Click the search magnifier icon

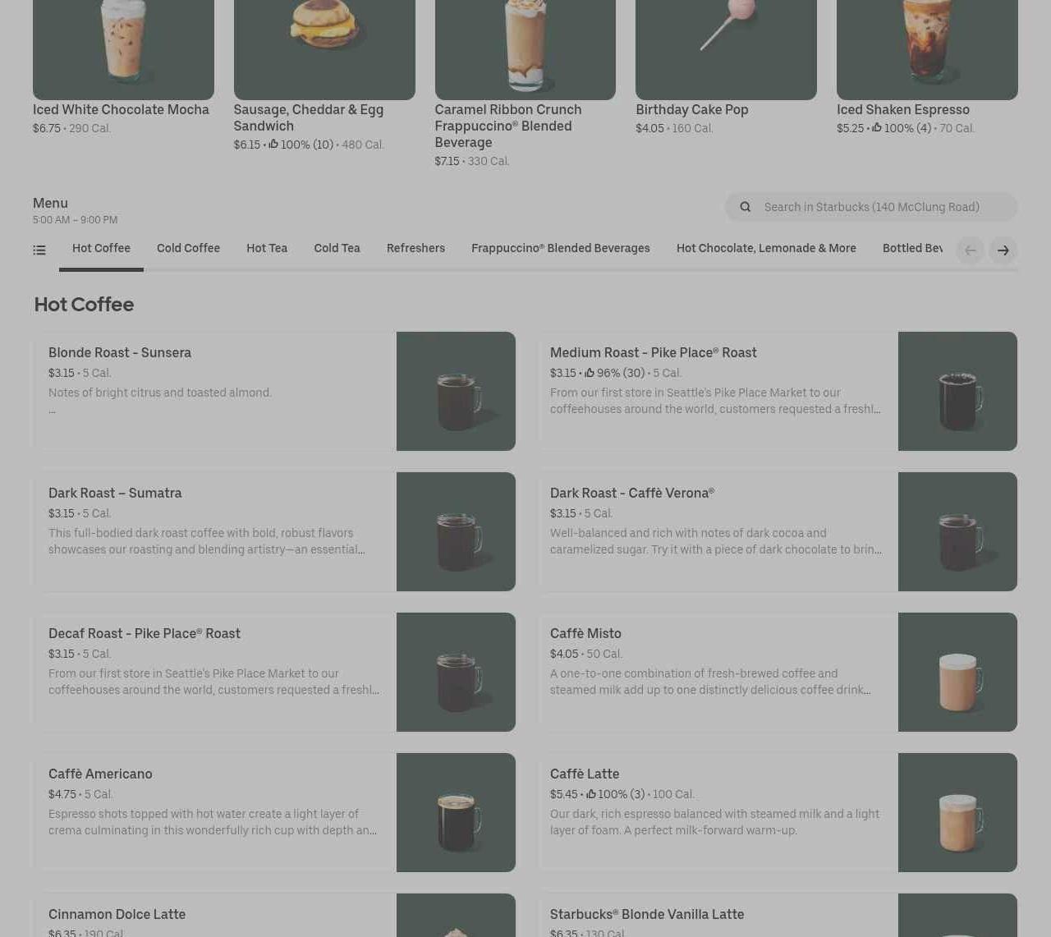(x=746, y=207)
